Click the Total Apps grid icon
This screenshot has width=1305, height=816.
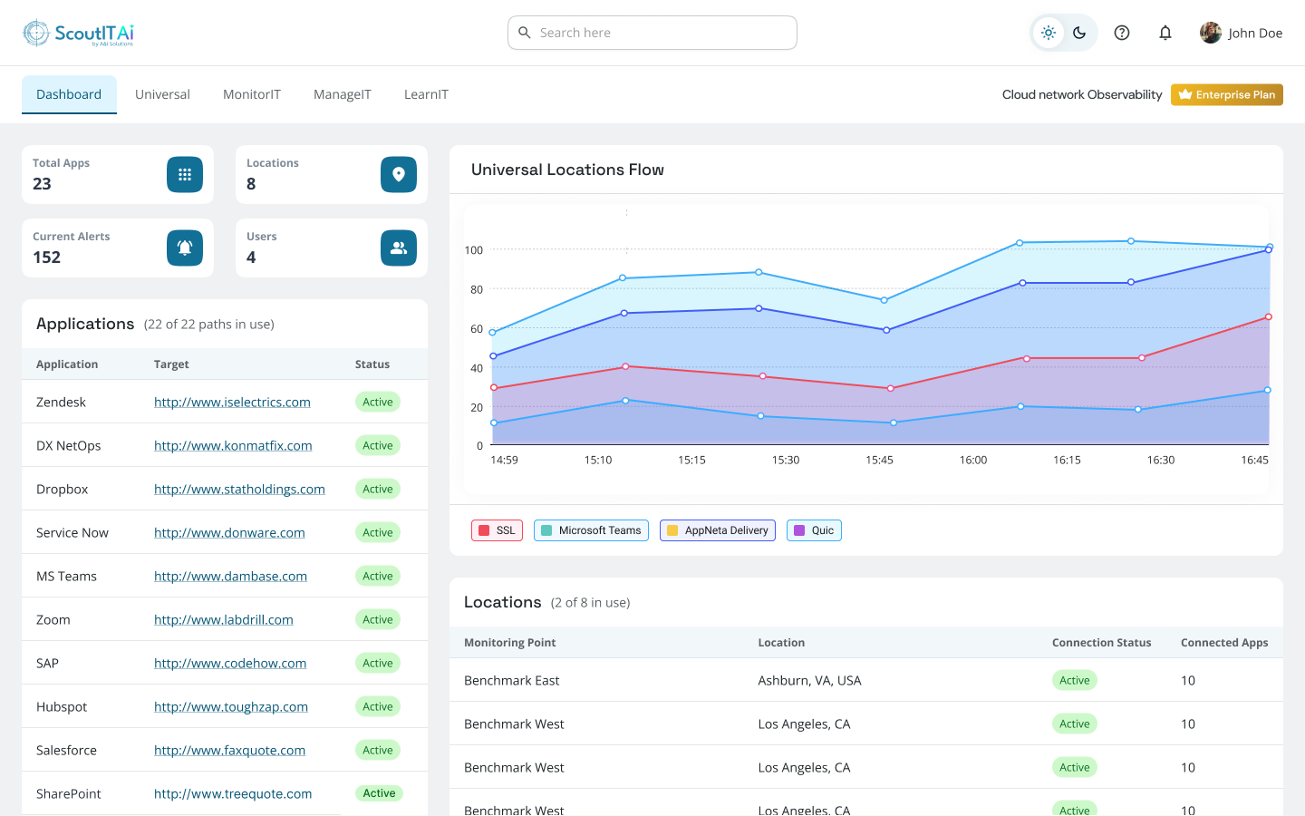185,174
